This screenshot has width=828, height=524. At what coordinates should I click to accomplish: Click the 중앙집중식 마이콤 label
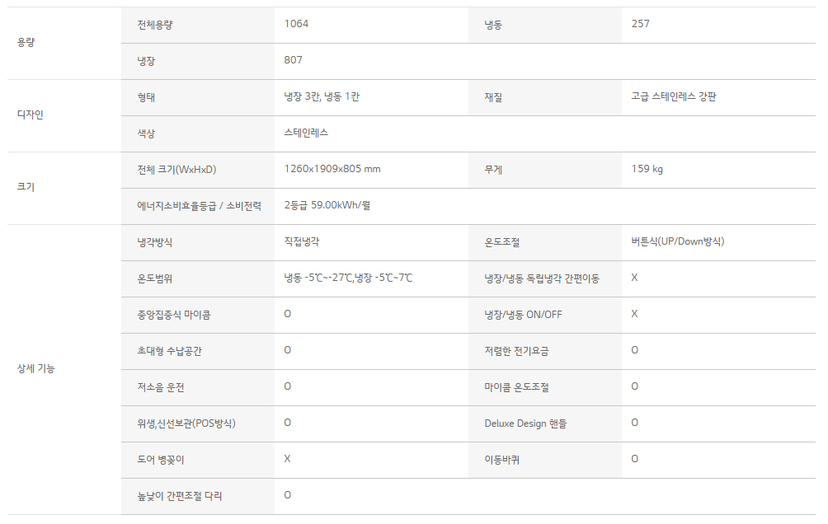[174, 315]
